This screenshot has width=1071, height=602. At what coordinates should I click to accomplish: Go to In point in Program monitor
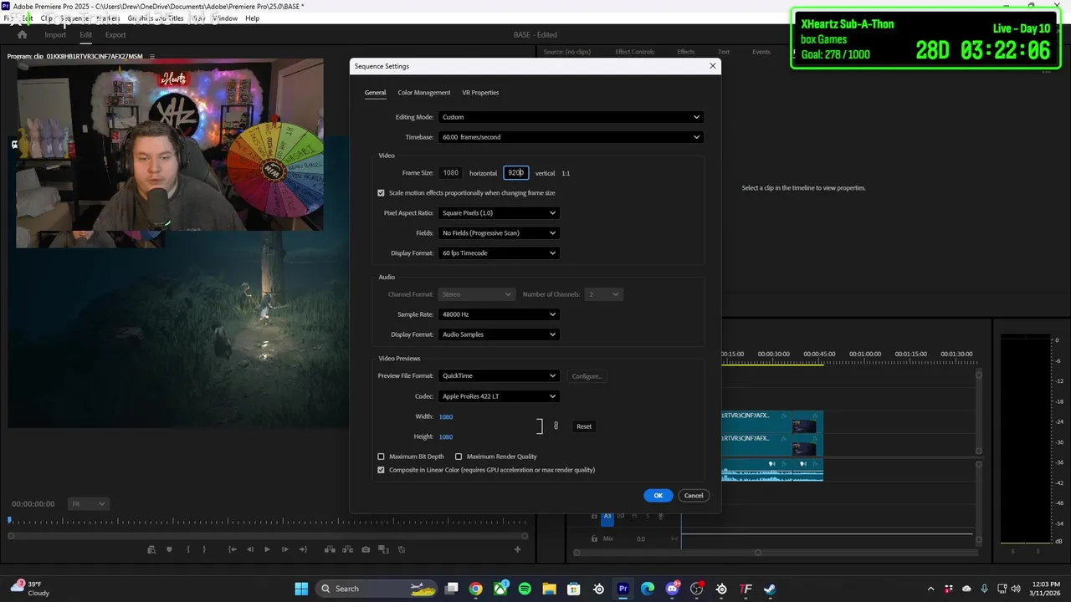click(x=232, y=549)
